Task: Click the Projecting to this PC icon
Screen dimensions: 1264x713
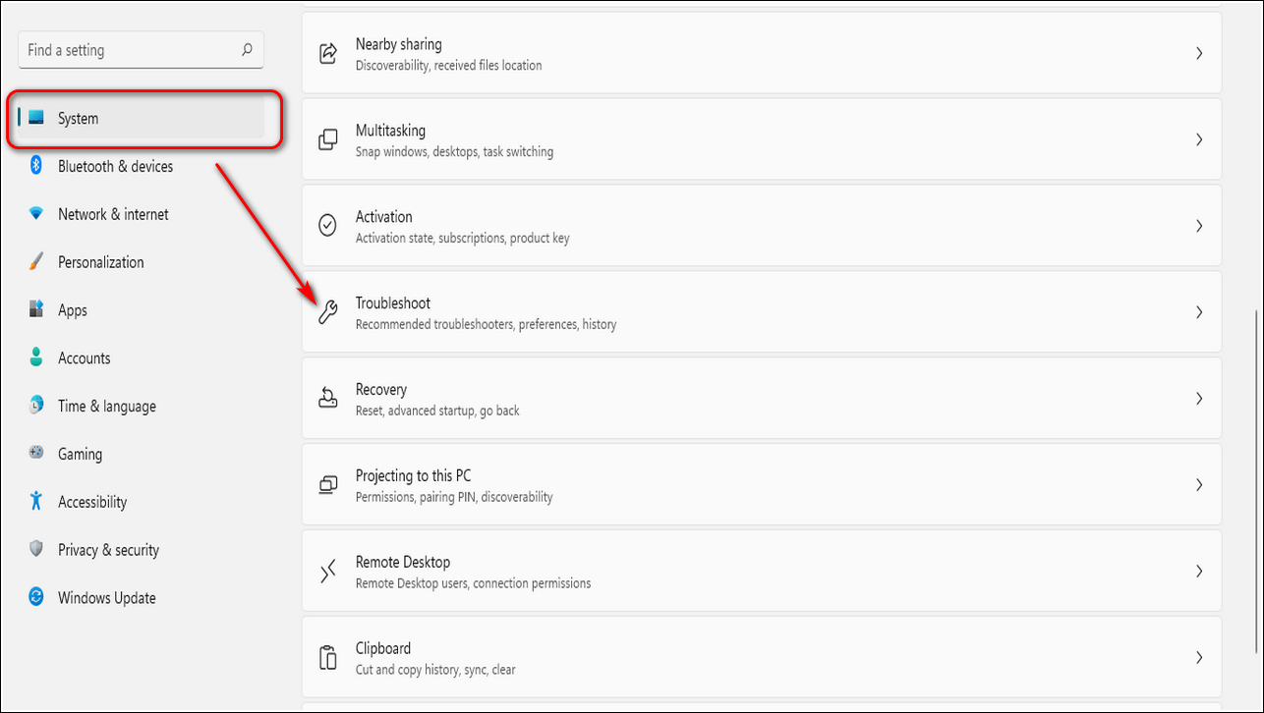Action: 328,485
